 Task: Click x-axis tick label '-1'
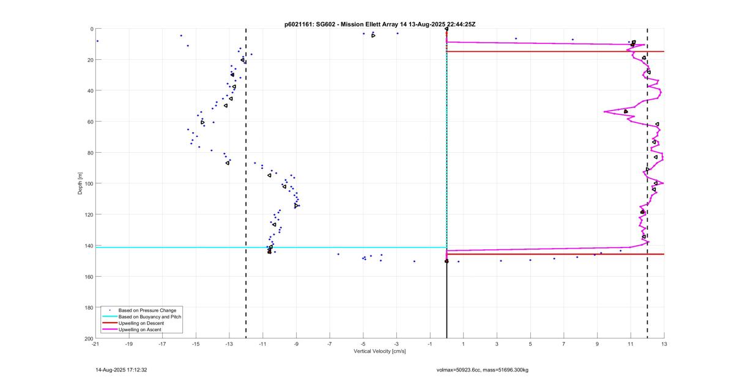430,344
